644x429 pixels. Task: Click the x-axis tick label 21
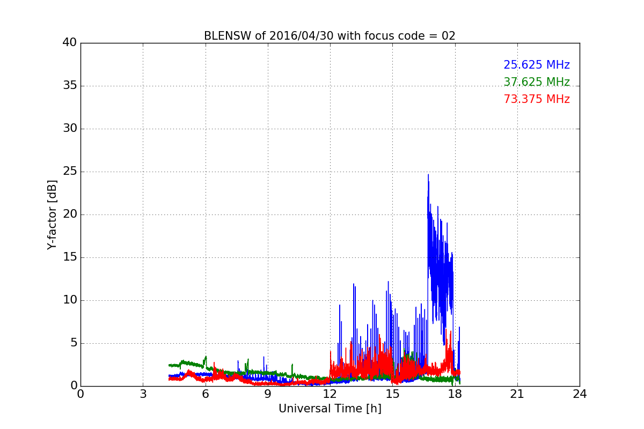tap(517, 394)
